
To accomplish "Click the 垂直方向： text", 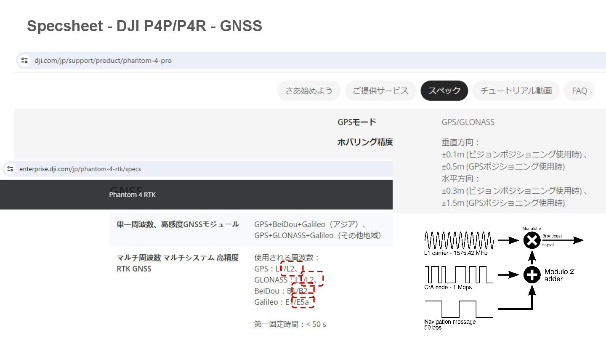I will tap(461, 143).
